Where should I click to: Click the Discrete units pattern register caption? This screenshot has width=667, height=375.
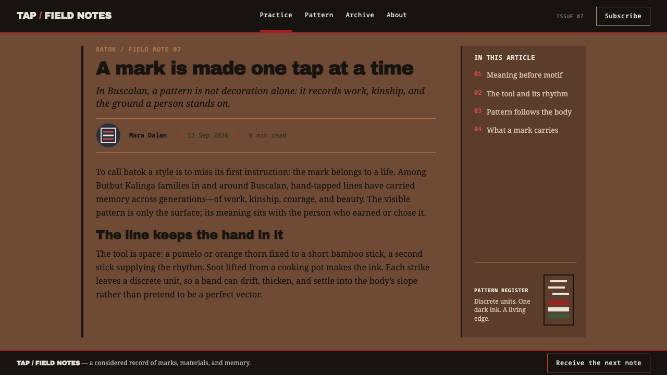pyautogui.click(x=503, y=310)
